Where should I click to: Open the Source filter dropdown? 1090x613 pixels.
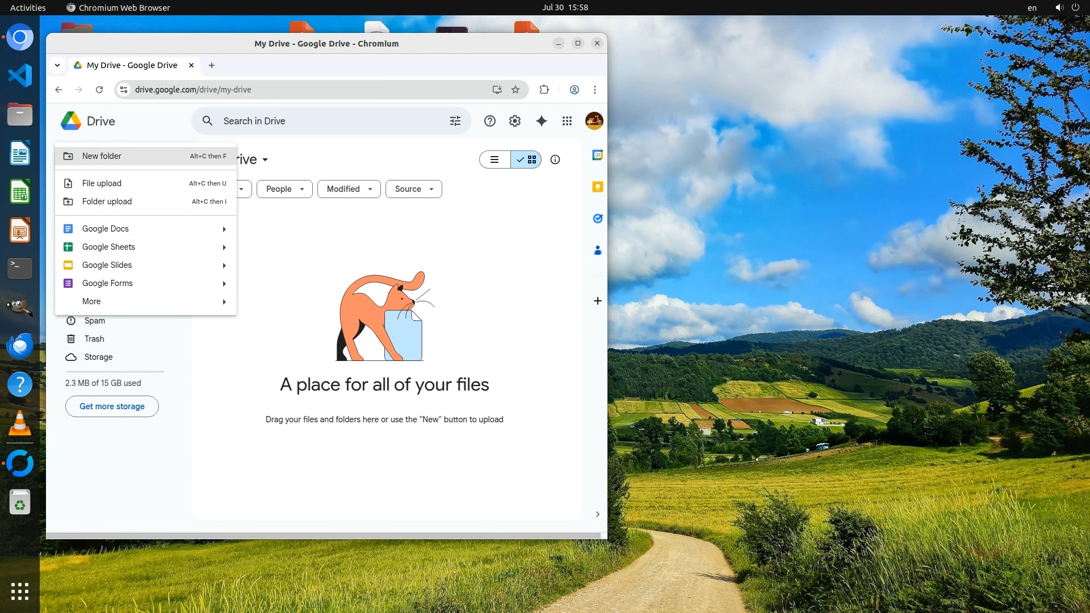[413, 189]
